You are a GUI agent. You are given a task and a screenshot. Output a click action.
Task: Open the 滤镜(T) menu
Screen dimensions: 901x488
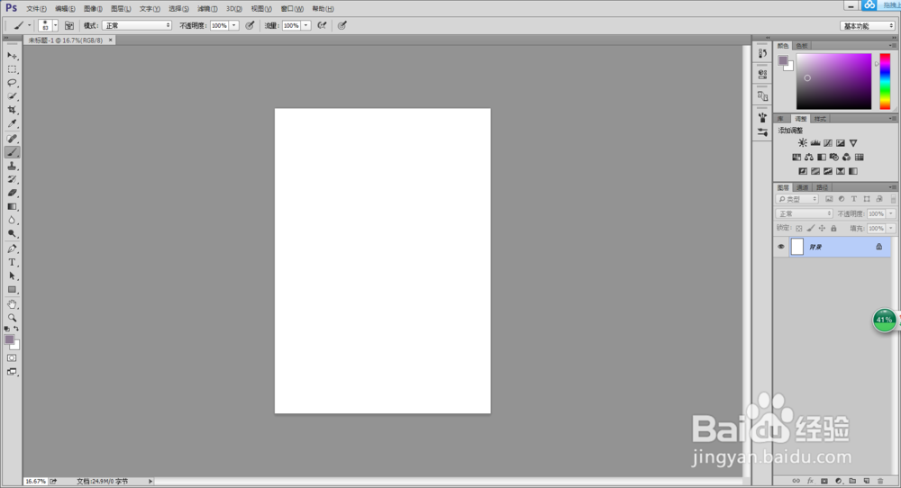tap(207, 9)
